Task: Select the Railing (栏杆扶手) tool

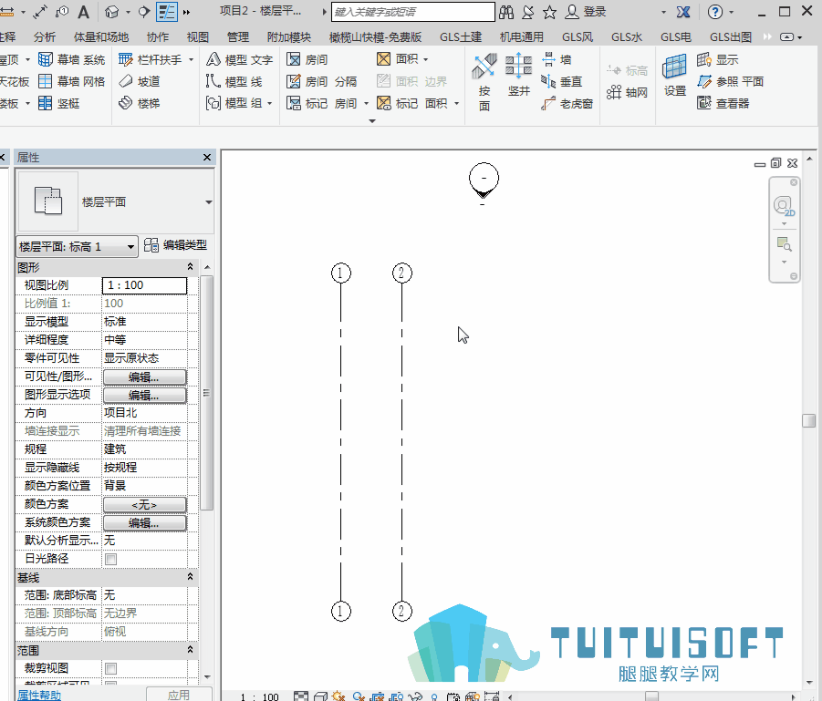Action: coord(151,60)
